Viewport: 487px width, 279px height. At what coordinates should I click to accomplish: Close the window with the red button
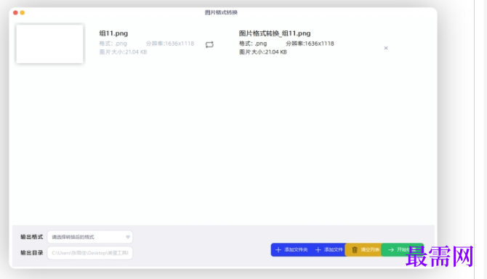point(15,13)
